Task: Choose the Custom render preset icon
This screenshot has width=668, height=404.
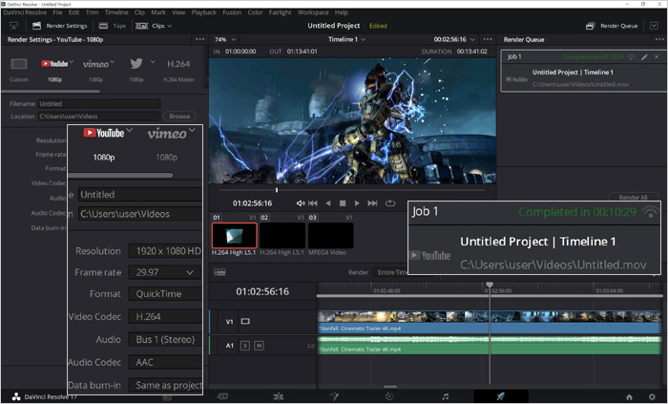Action: click(19, 65)
